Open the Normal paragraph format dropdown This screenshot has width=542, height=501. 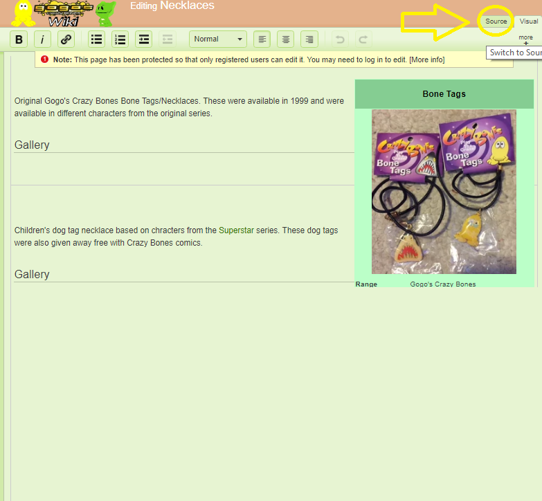218,39
